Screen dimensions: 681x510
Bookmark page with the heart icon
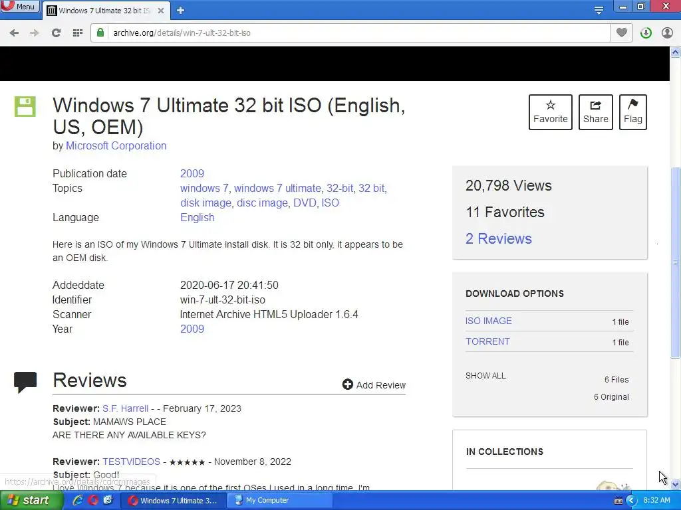622,33
